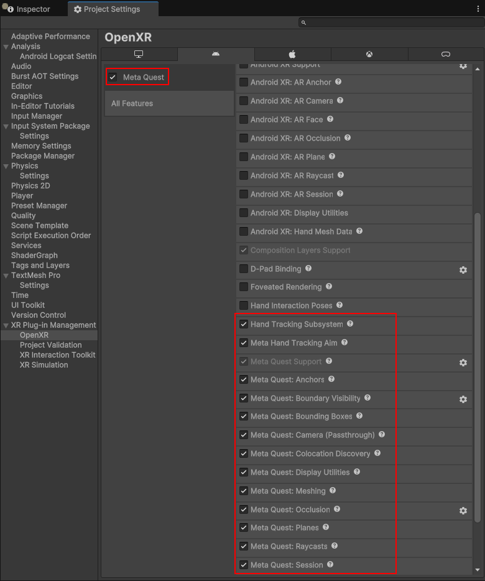Open Meta Quest: Occlusion gear settings
Viewport: 485px width, 581px height.
pos(463,511)
